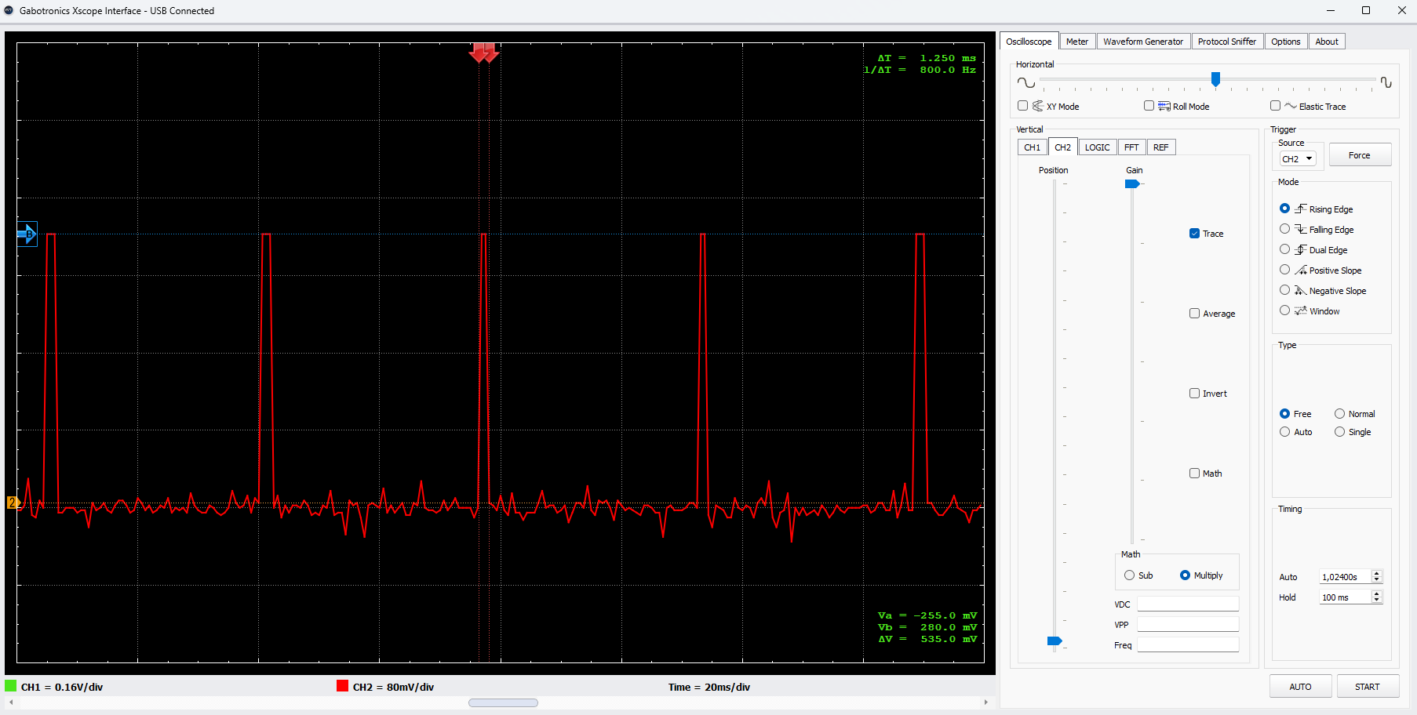Switch to the Options tab
This screenshot has width=1417, height=715.
(x=1286, y=42)
